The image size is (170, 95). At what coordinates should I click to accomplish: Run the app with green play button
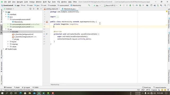pos(120,5)
